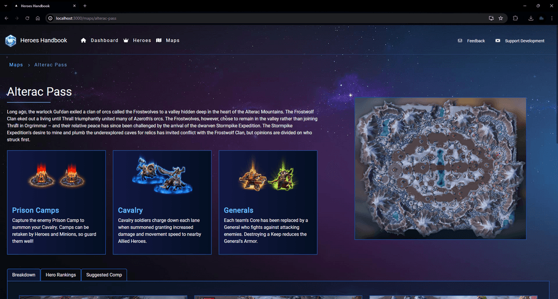Screen dimensions: 558x299
Task: Click the browser home icon
Action: [x=38, y=18]
